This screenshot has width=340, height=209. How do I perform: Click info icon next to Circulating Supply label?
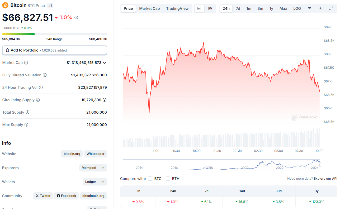point(38,100)
